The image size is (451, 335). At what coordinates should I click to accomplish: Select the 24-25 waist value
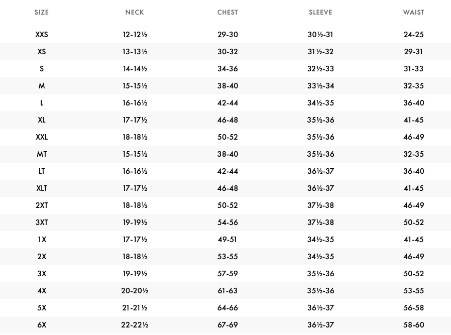point(413,35)
